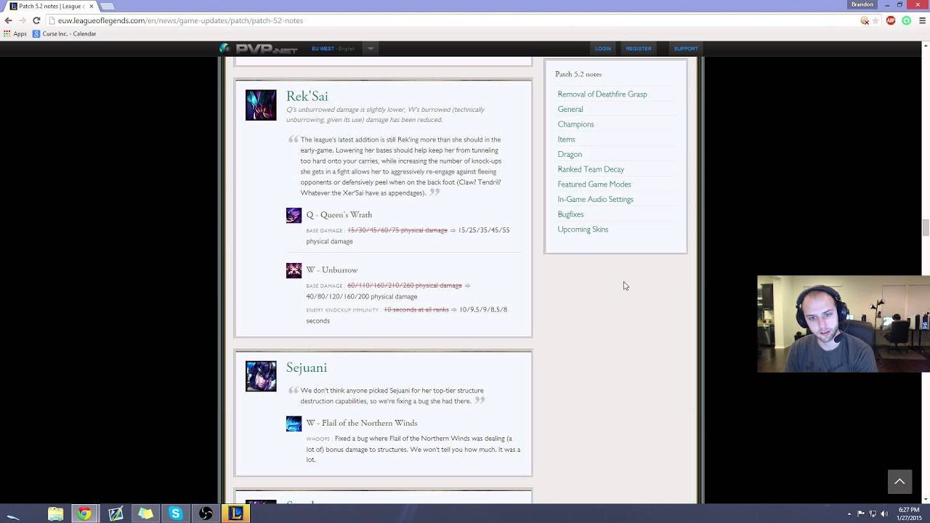Switch to Chrome in the taskbar
The width and height of the screenshot is (930, 523).
click(x=85, y=514)
